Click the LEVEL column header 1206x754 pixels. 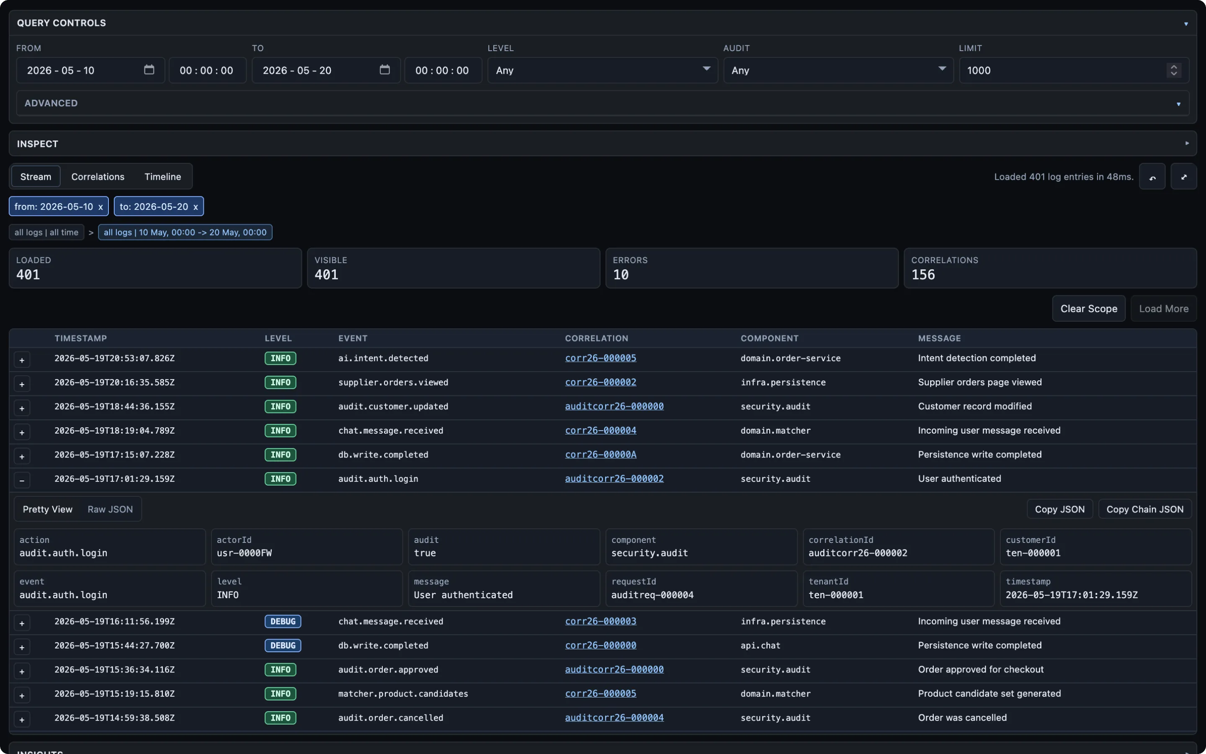point(278,338)
